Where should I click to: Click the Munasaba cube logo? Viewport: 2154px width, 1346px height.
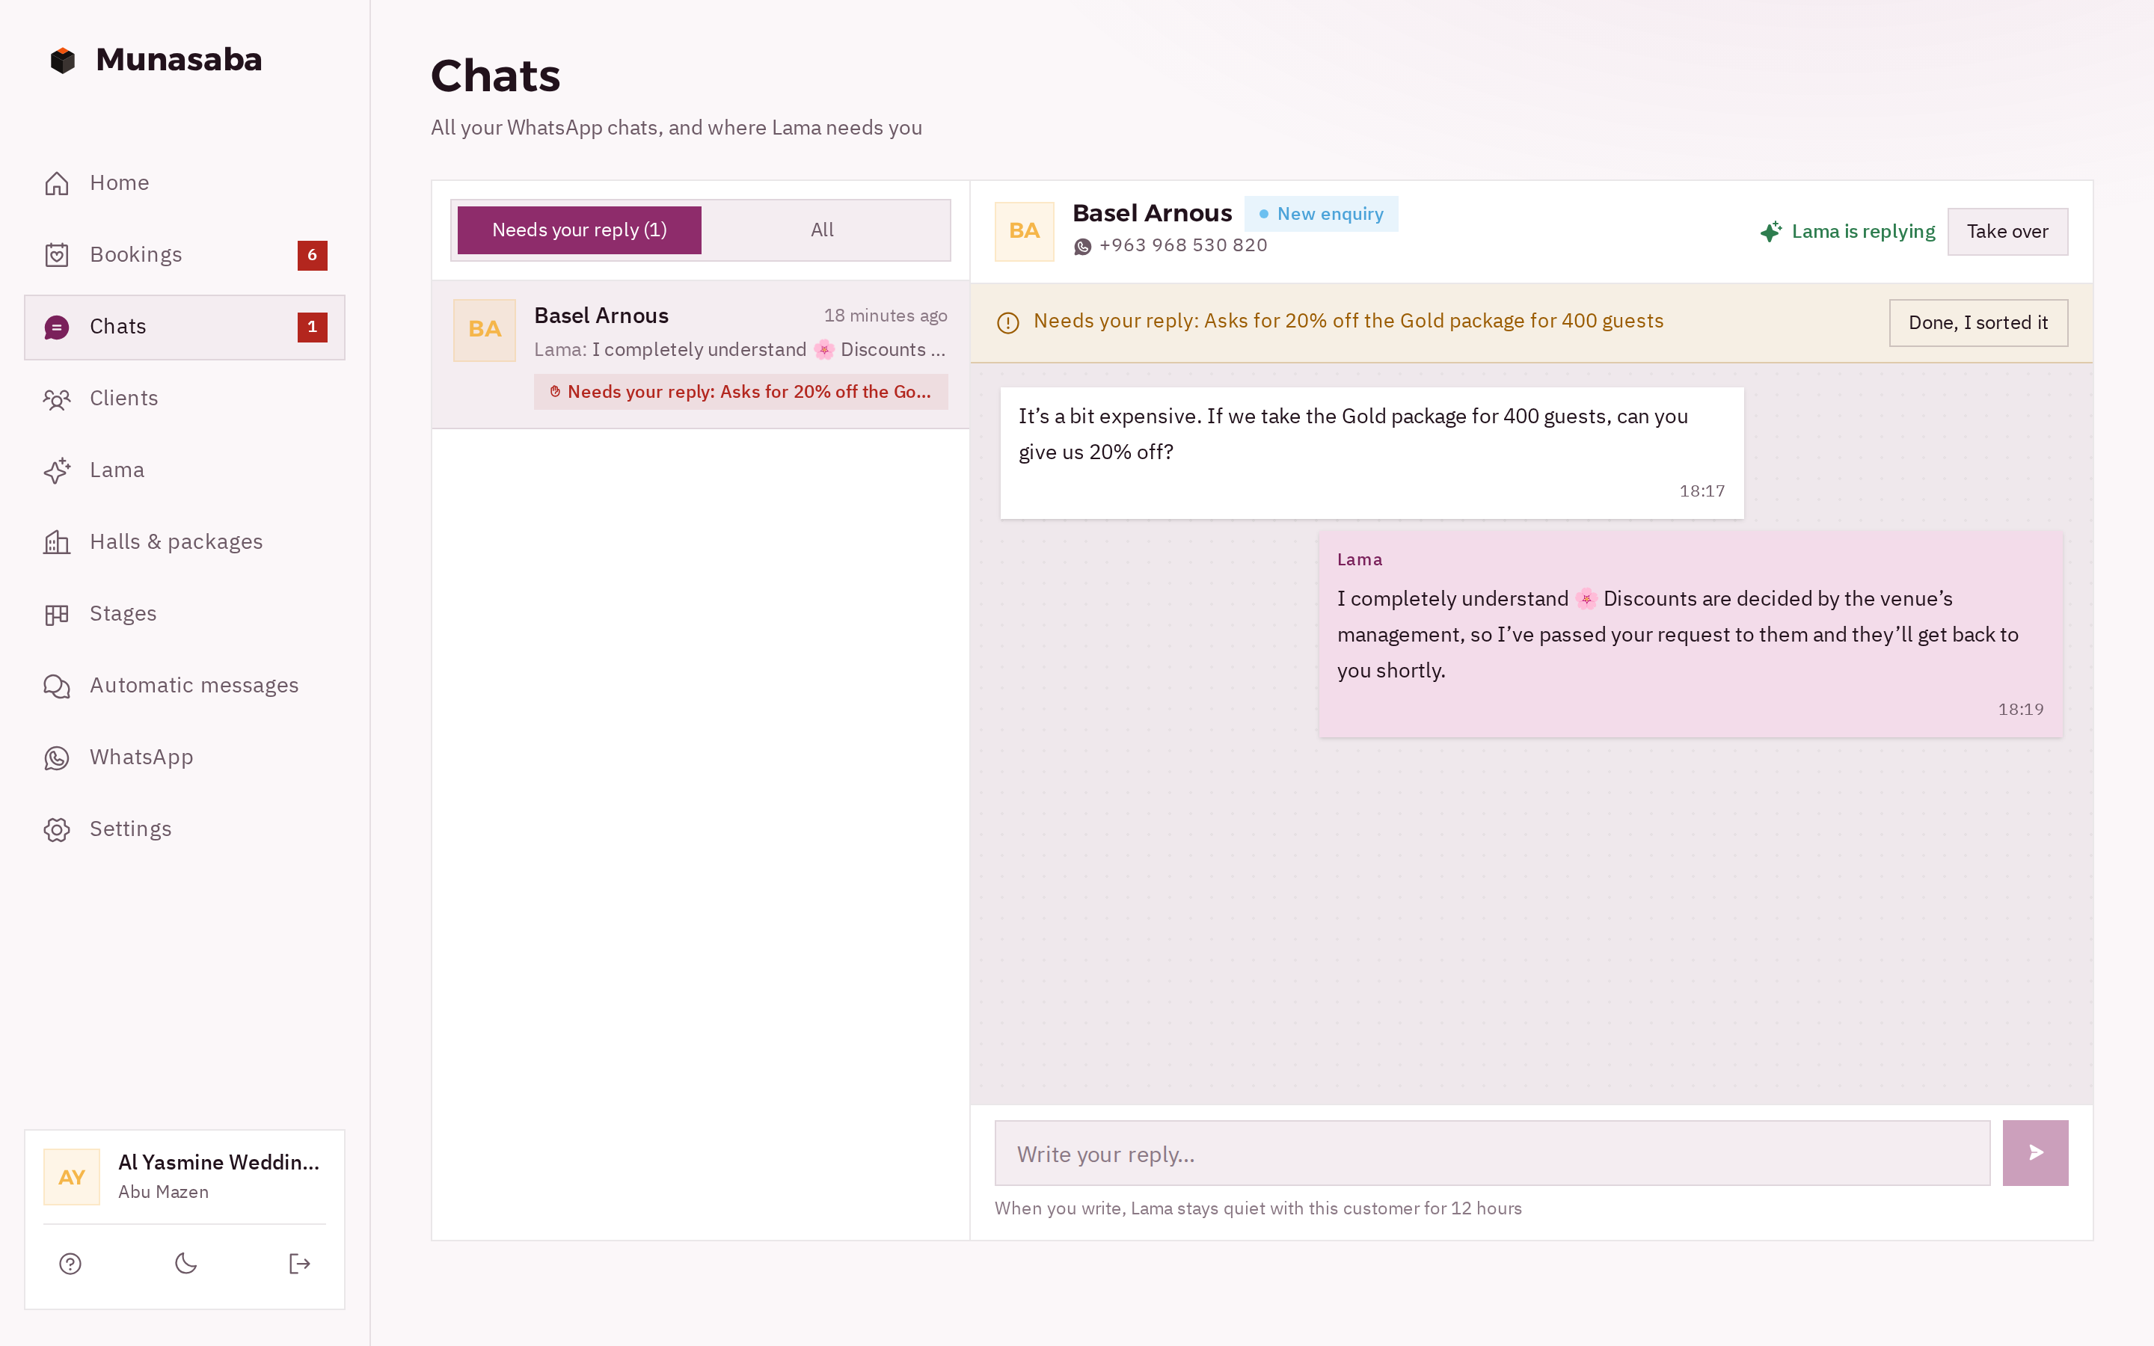(x=62, y=61)
